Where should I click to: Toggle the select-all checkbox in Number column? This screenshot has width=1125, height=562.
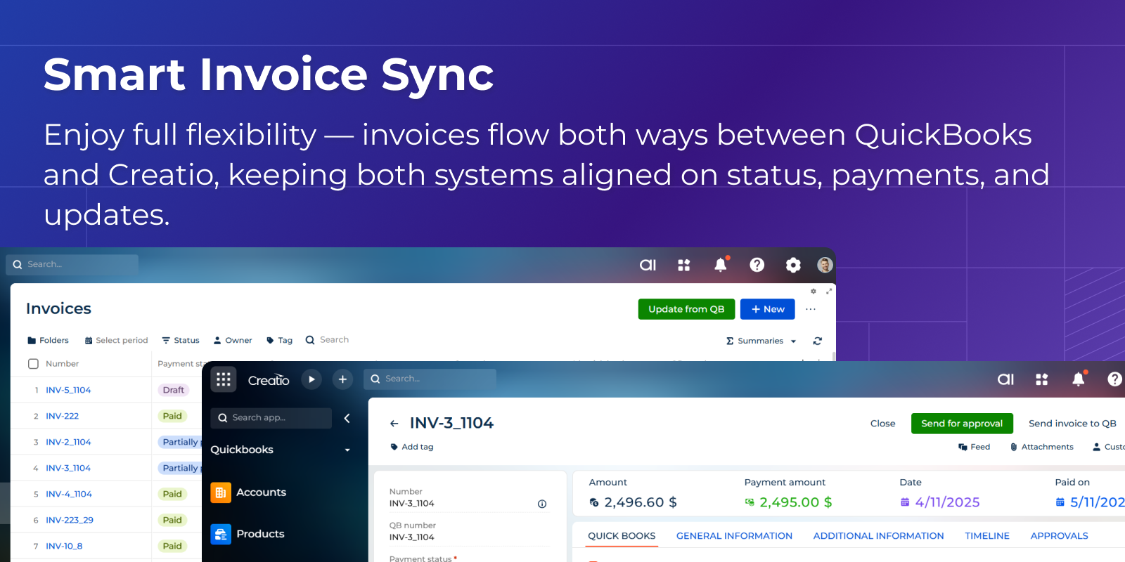coord(33,364)
